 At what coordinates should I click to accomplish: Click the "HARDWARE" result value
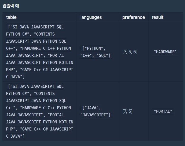click(x=165, y=52)
